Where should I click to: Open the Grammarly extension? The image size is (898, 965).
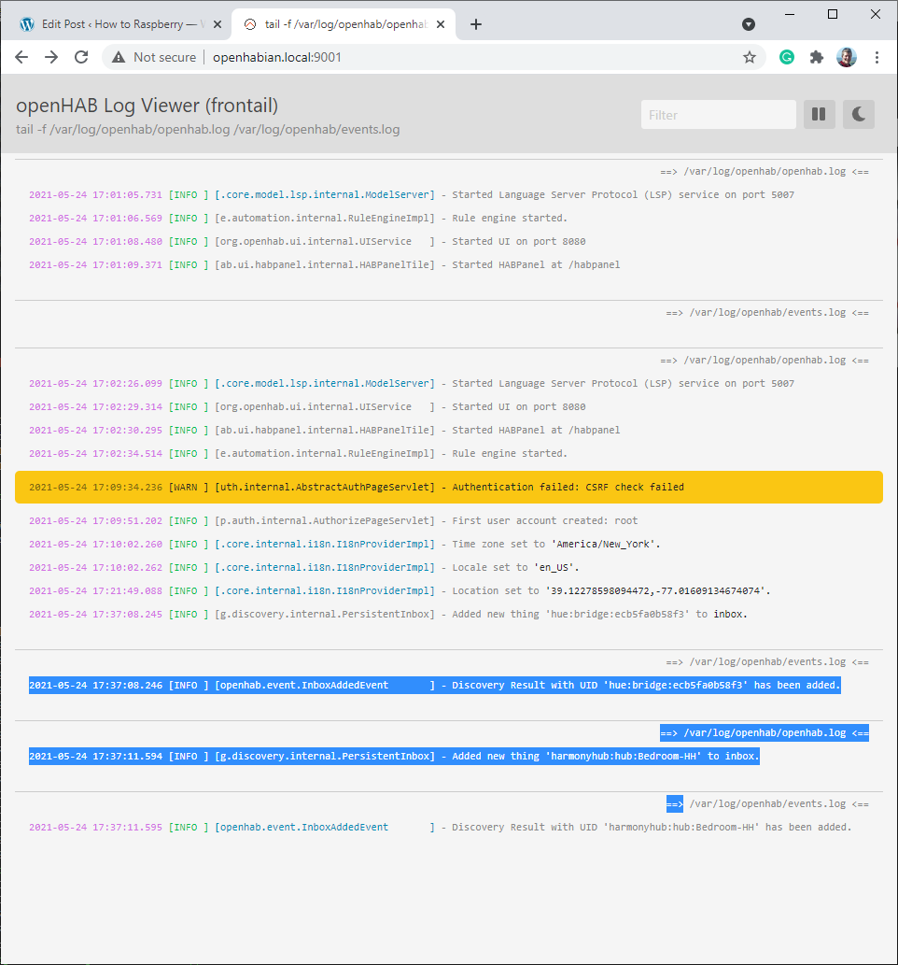click(x=786, y=57)
